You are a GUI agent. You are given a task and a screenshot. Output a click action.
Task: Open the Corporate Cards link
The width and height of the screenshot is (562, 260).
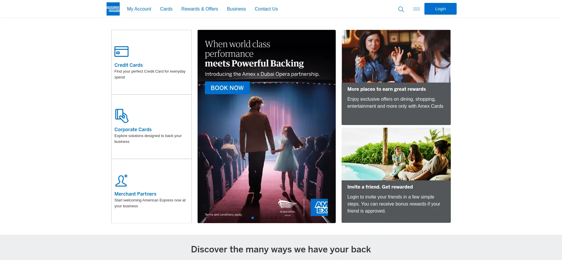coord(133,129)
